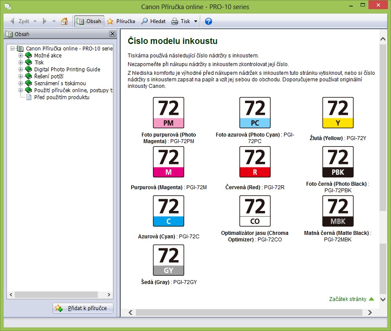Select the Řešení potíží book icon
This screenshot has width=391, height=331.
point(29,76)
